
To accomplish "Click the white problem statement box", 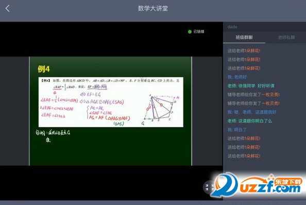I will tap(111, 102).
